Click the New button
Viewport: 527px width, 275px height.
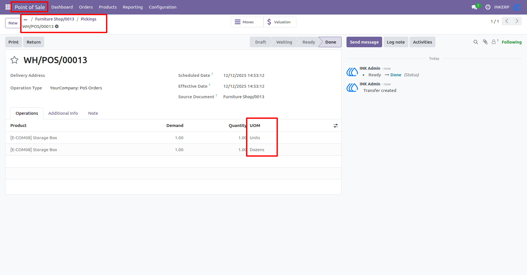[13, 23]
